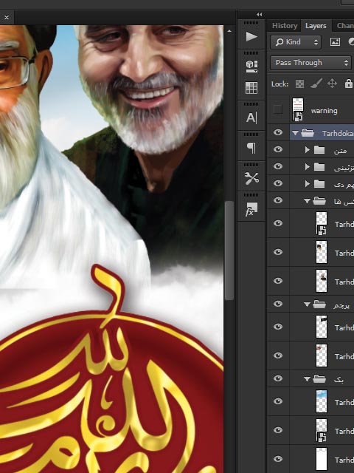Screen dimensions: 354x473
Task: Close the document tab
Action: pyautogui.click(x=7, y=18)
